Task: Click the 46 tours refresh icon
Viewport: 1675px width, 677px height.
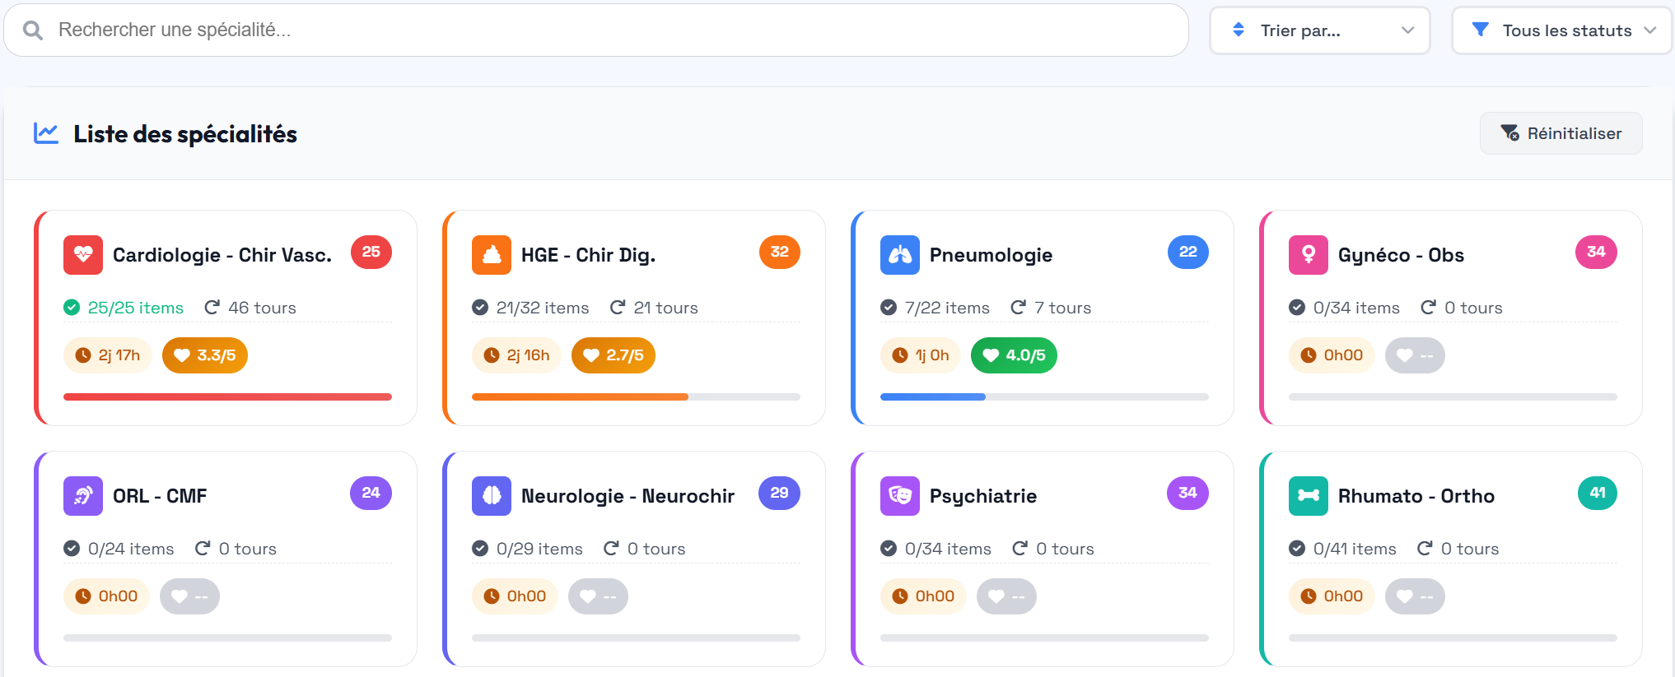Action: 212,308
